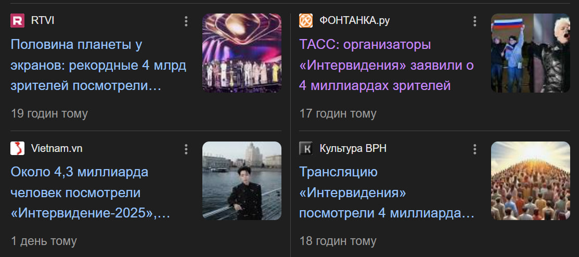This screenshot has width=579, height=257.
Task: Click the Культура ВРН "К" logo icon
Action: pos(306,148)
